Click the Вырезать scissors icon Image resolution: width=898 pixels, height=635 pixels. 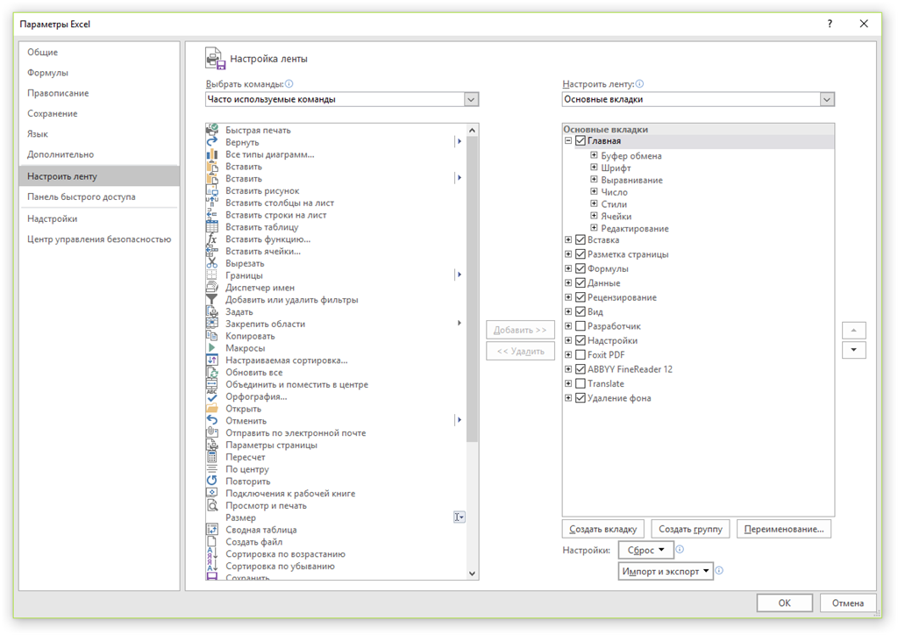(x=212, y=263)
